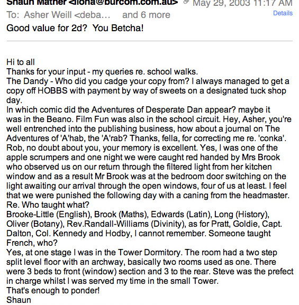Open the Details link

tap(283, 13)
